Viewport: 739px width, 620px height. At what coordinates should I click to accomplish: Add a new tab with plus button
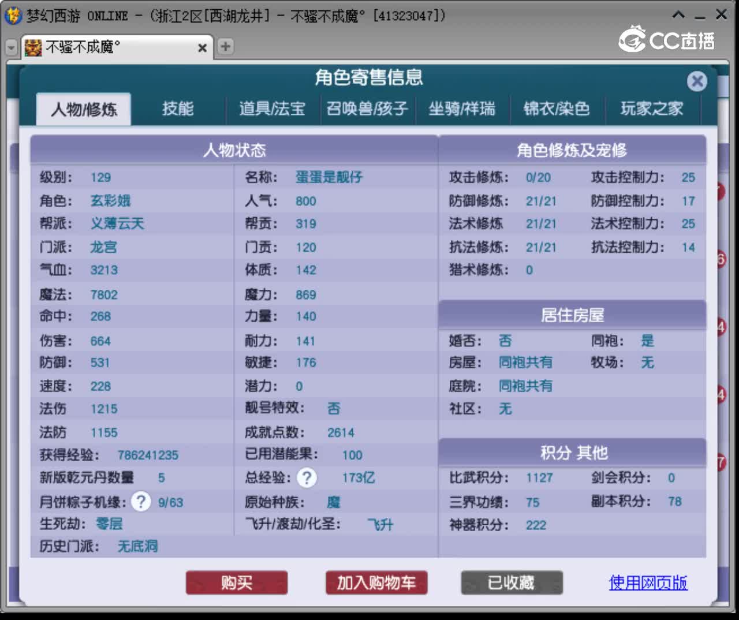tap(225, 46)
